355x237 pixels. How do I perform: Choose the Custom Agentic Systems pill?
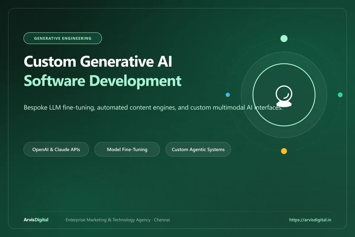[x=198, y=149]
